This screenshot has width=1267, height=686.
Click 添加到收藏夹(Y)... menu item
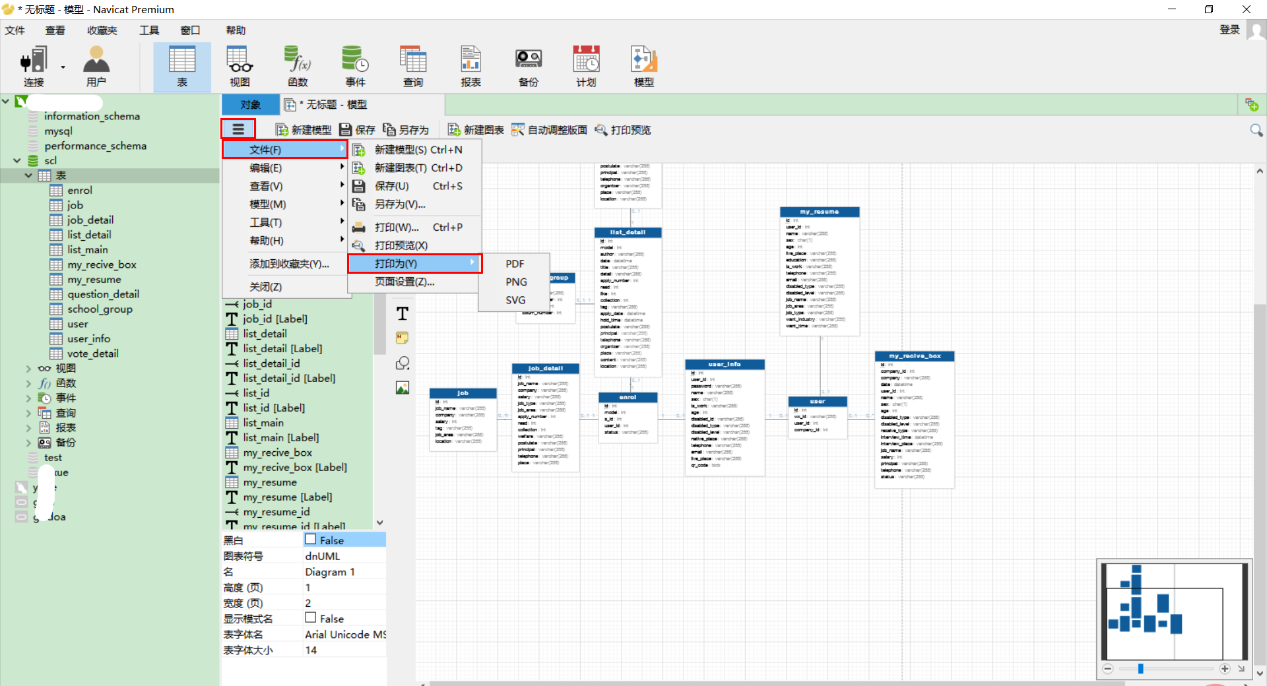point(285,264)
